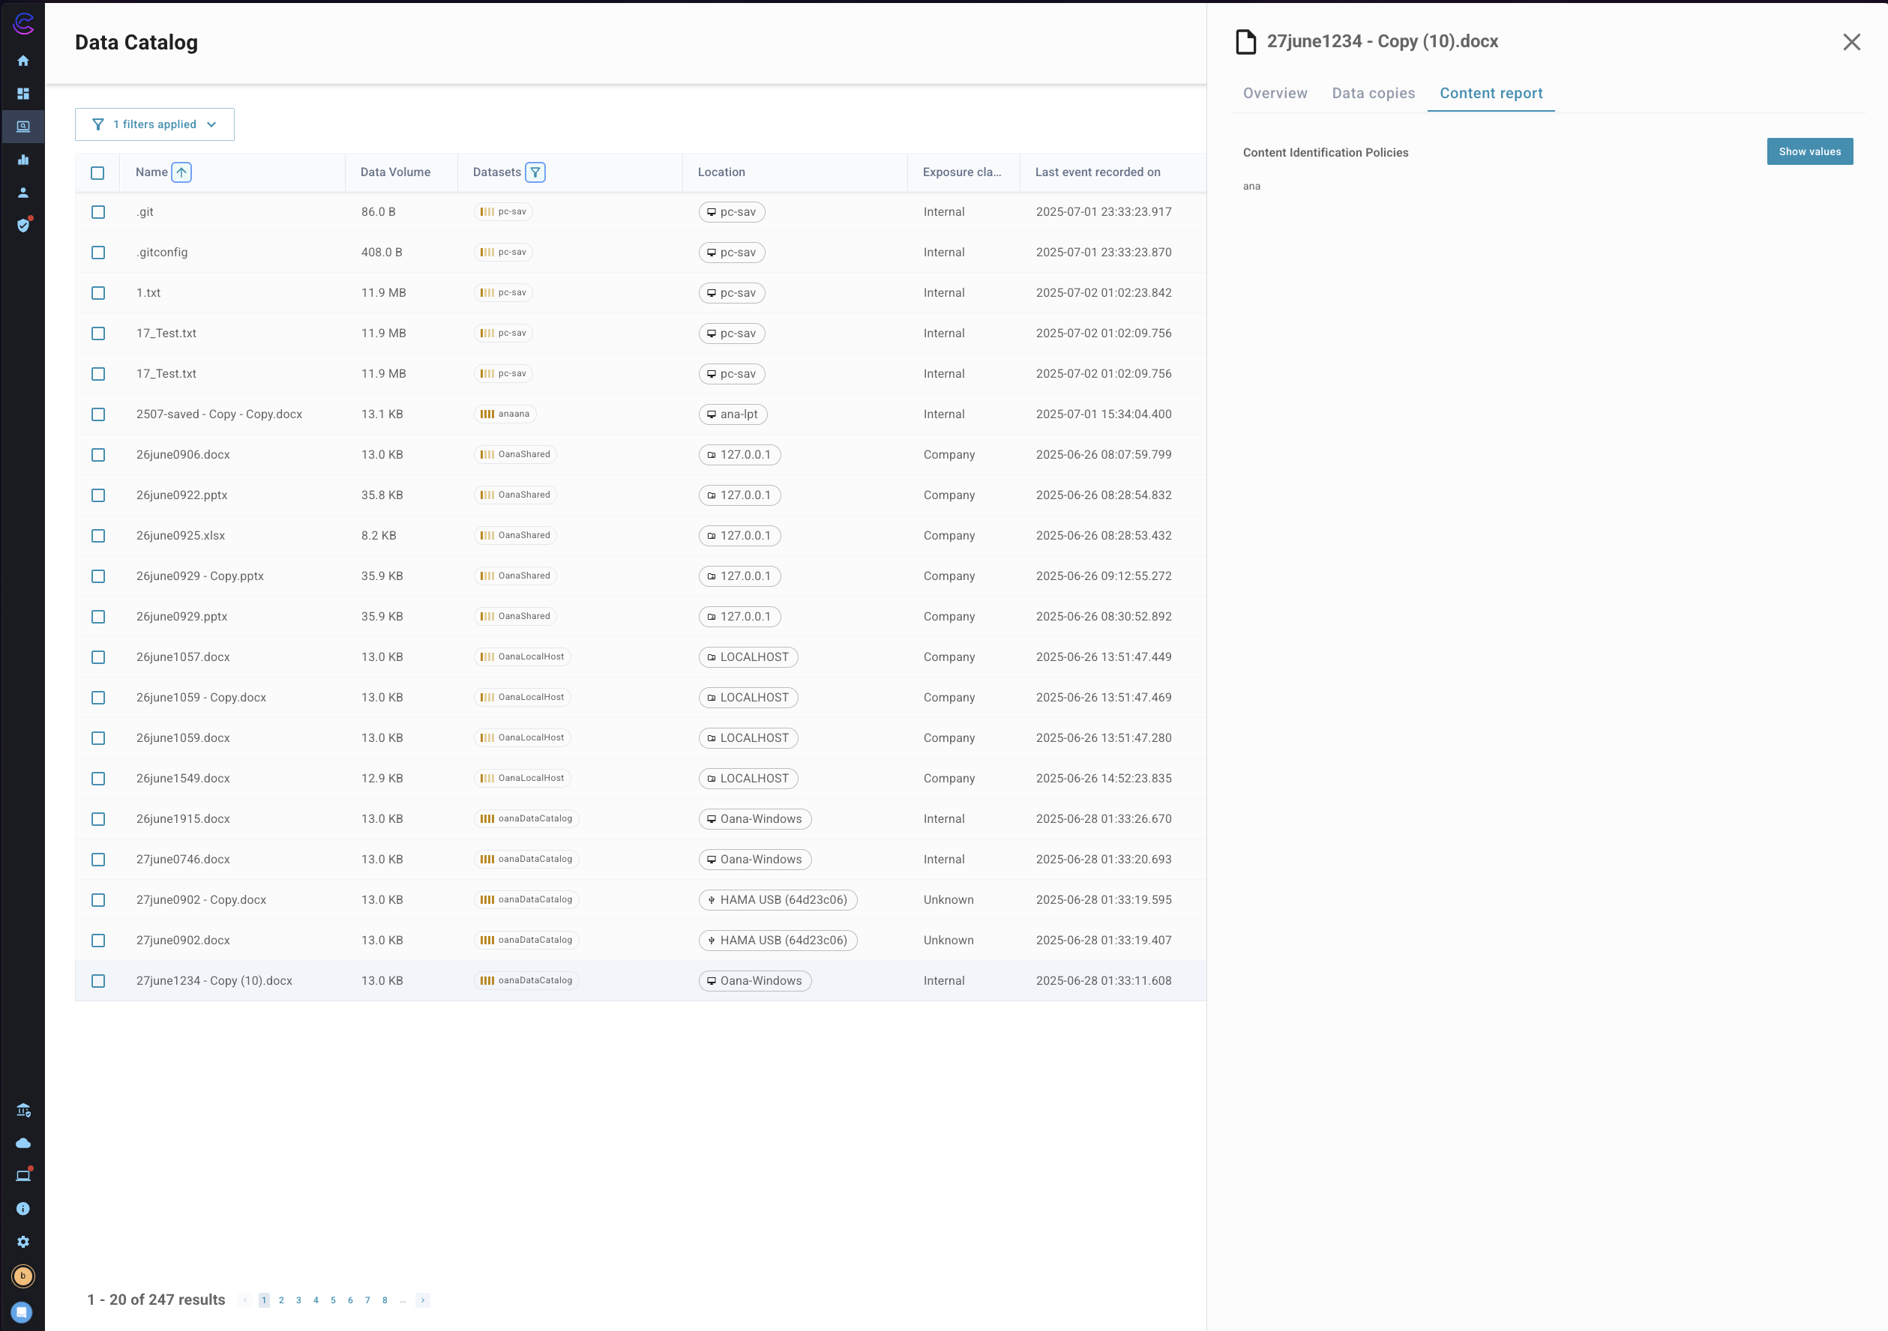
Task: Click the Show values button
Action: point(1809,151)
